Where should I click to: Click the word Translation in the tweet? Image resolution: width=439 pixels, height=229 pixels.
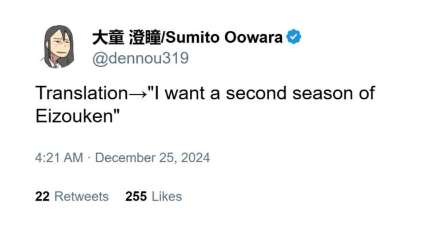click(x=82, y=93)
